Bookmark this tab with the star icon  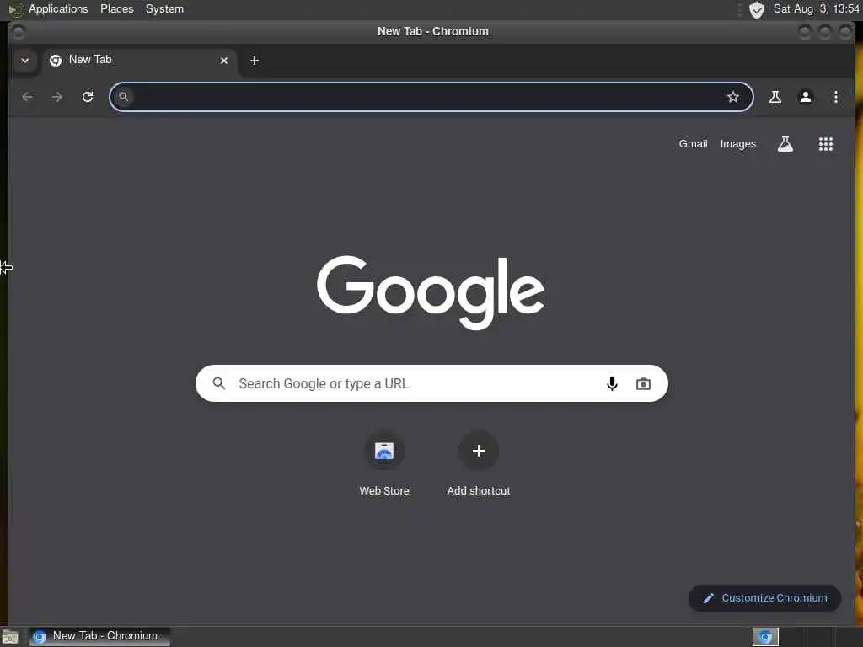732,97
